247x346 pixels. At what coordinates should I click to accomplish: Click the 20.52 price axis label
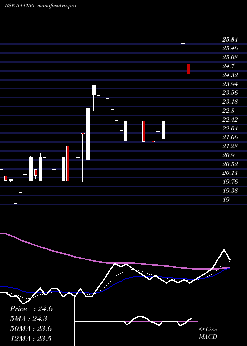(x=230, y=164)
